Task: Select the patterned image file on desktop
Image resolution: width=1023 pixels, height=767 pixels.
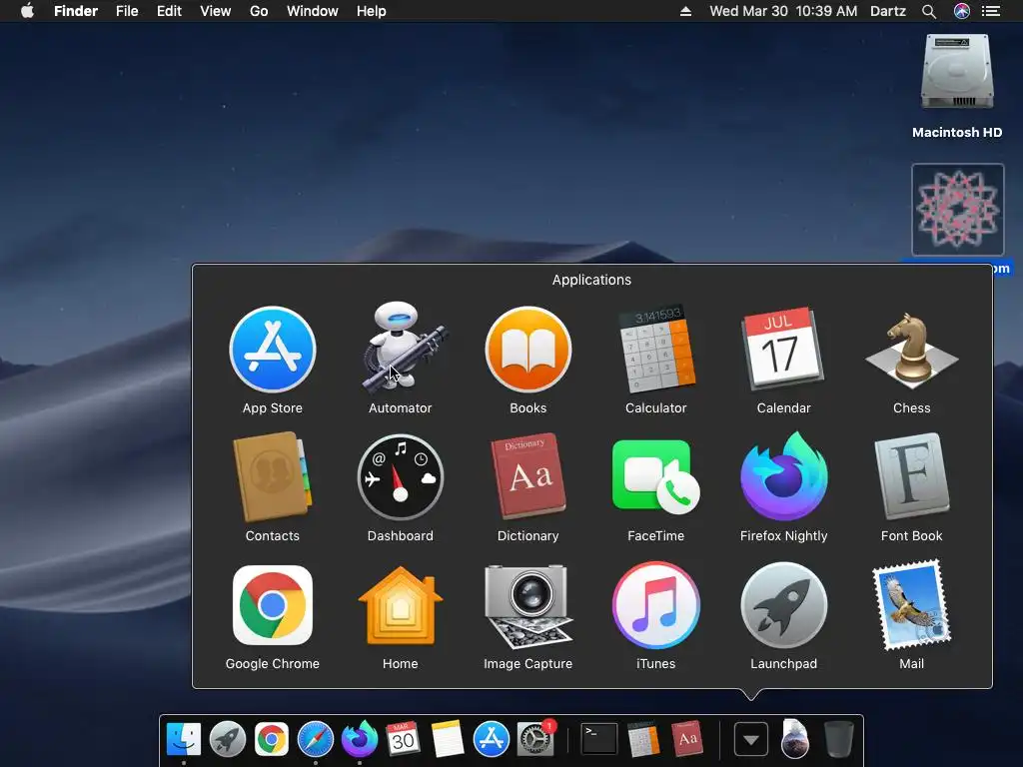Action: [x=958, y=210]
